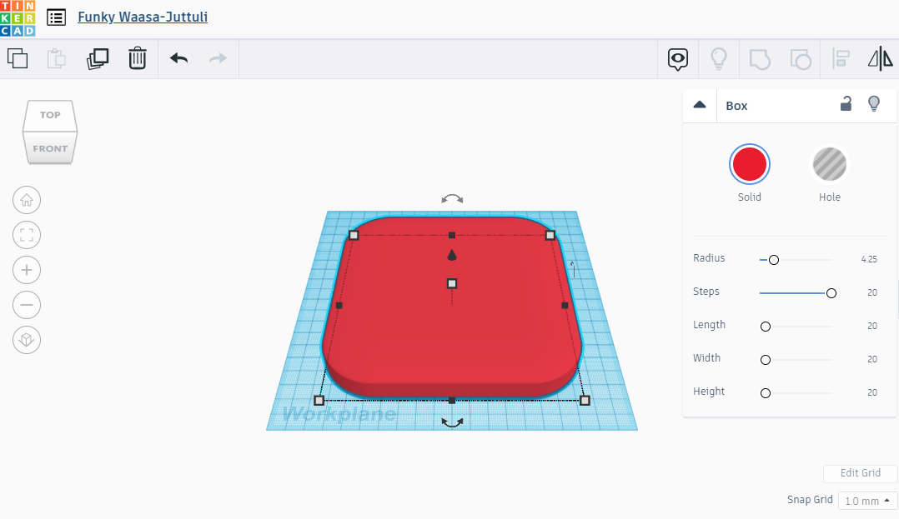Click the Group shapes icon

coord(760,59)
